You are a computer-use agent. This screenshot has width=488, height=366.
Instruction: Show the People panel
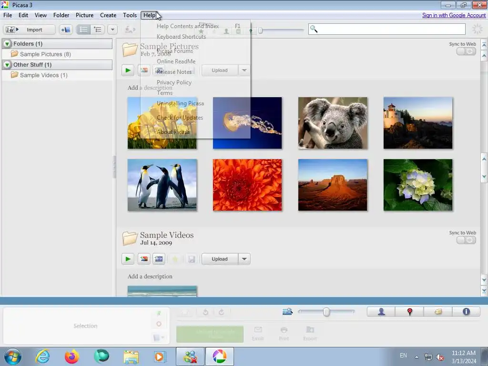coord(381,312)
